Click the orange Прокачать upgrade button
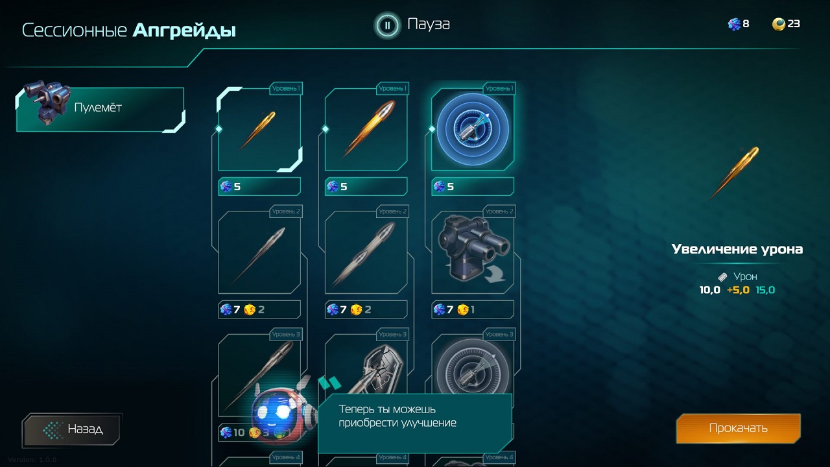 tap(738, 428)
